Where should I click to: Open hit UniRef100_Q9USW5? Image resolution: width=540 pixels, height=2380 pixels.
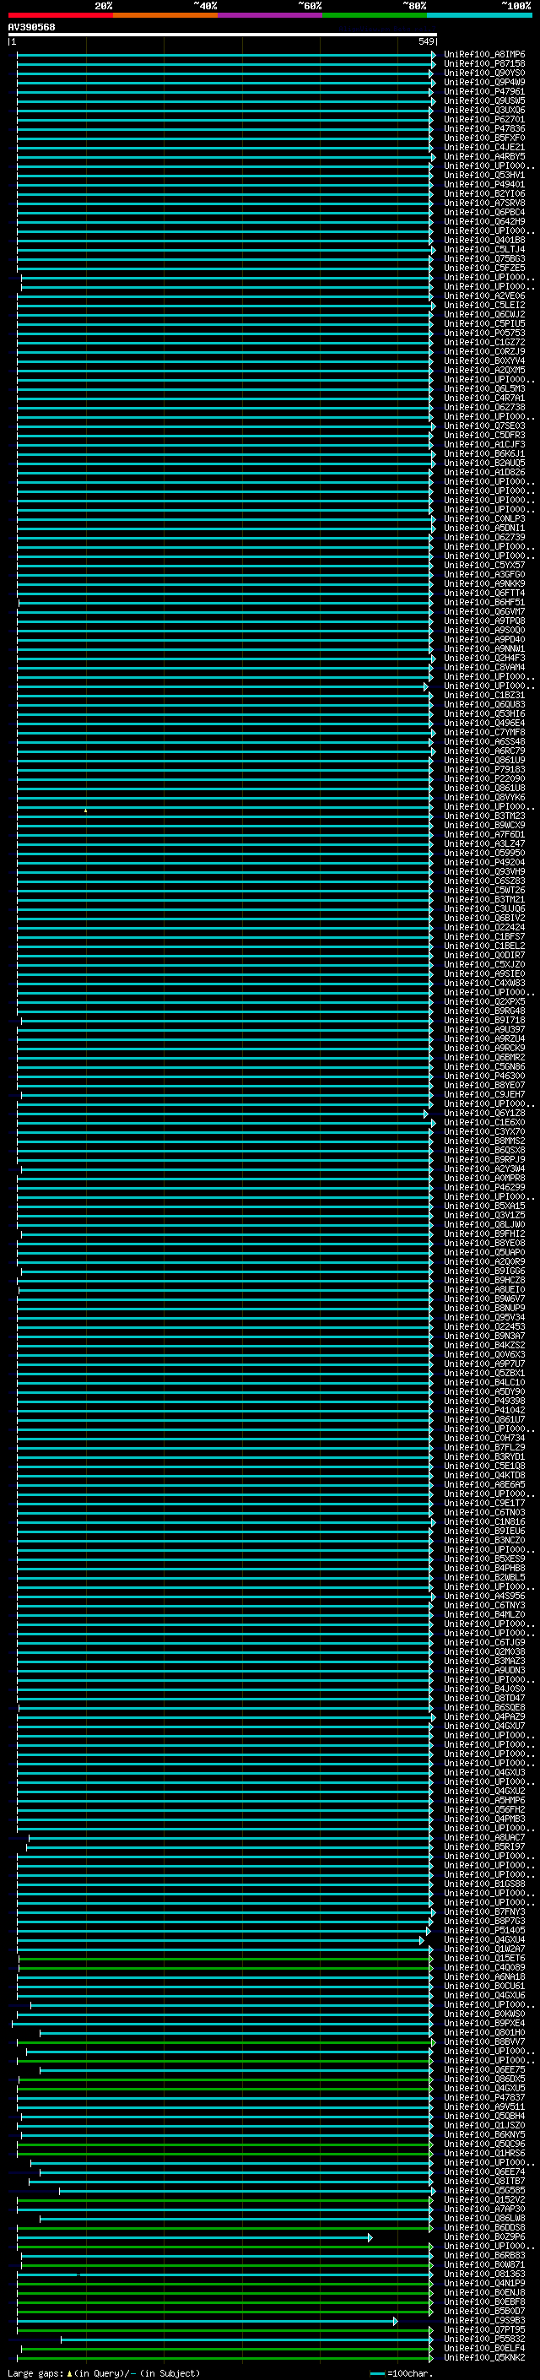[483, 100]
